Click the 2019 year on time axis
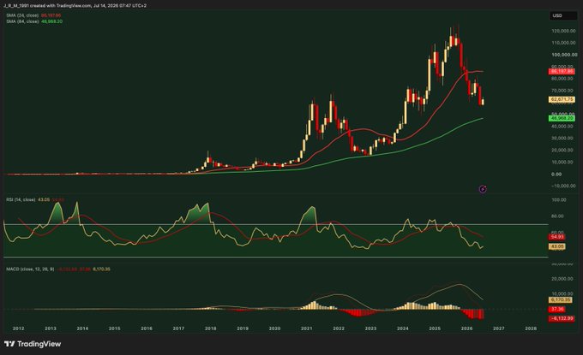The height and width of the screenshot is (355, 583). click(x=243, y=328)
